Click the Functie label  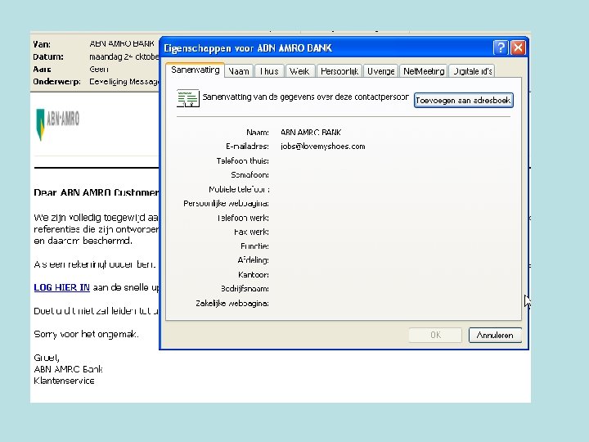254,246
